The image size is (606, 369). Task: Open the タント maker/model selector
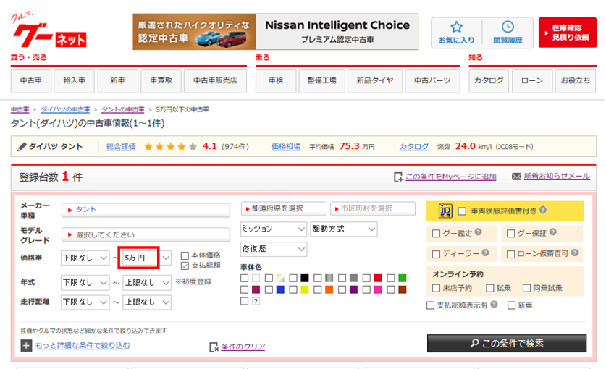146,210
